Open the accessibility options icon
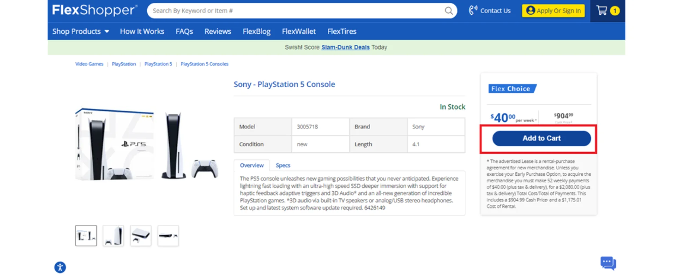This screenshot has height=280, width=673. click(x=60, y=267)
